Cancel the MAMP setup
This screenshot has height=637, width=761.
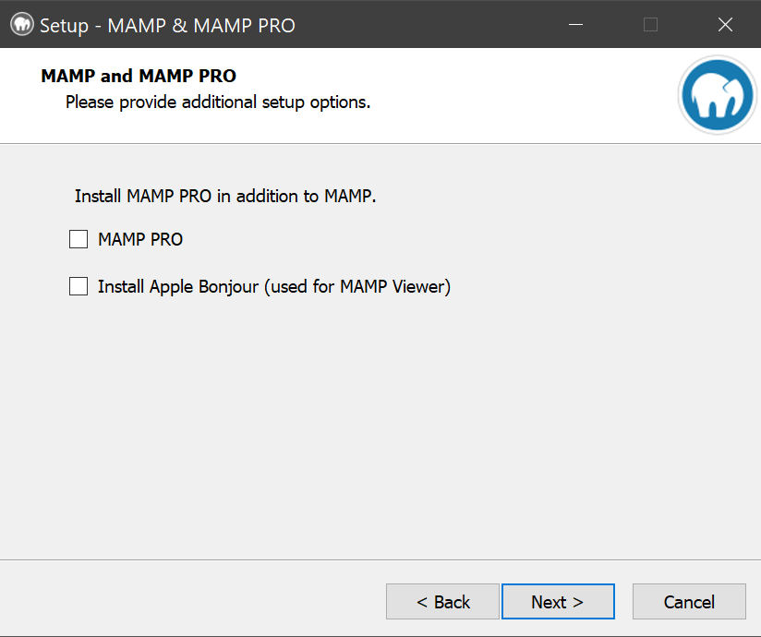click(x=689, y=602)
